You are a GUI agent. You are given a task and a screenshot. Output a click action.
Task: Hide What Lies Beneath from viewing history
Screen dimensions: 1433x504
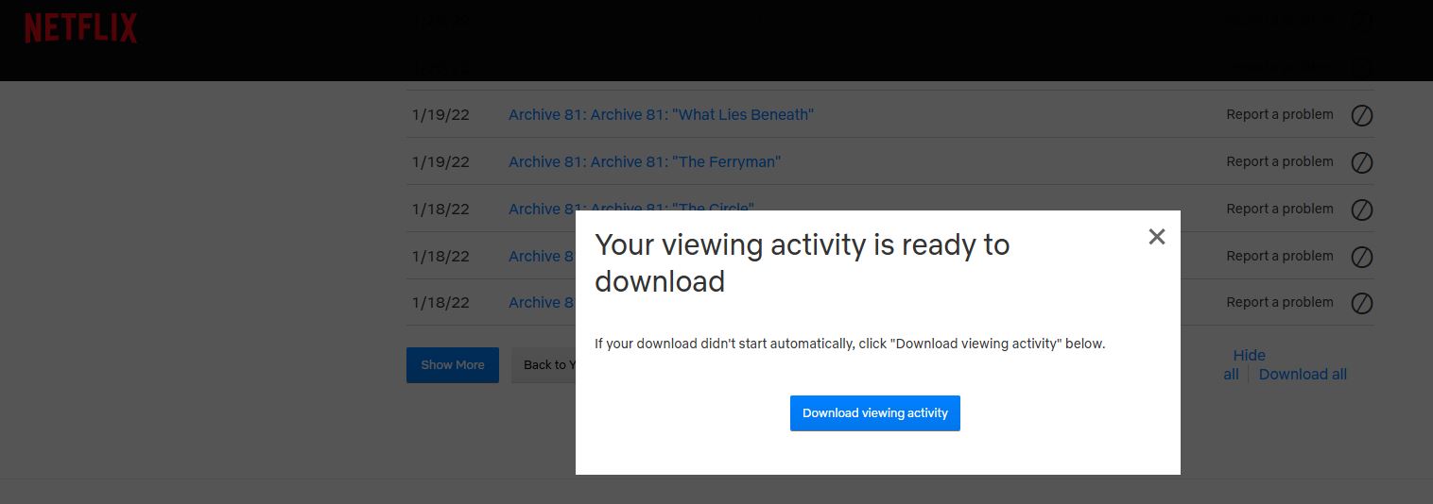tap(1361, 115)
